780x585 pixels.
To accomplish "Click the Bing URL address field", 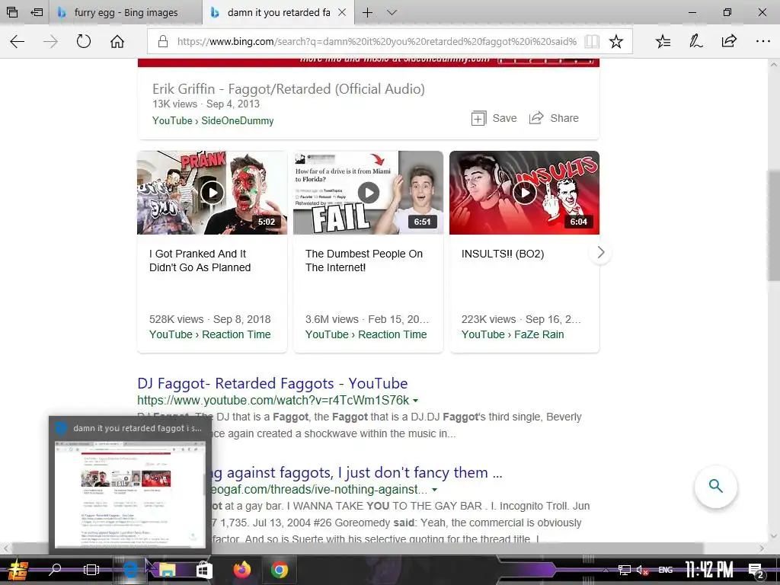I will (x=377, y=41).
